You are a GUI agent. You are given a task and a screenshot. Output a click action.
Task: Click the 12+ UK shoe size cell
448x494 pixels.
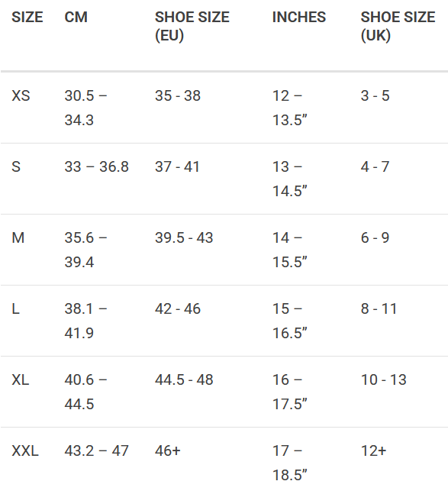click(x=373, y=450)
